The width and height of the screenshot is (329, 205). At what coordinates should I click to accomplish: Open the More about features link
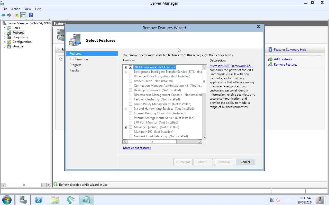137,148
